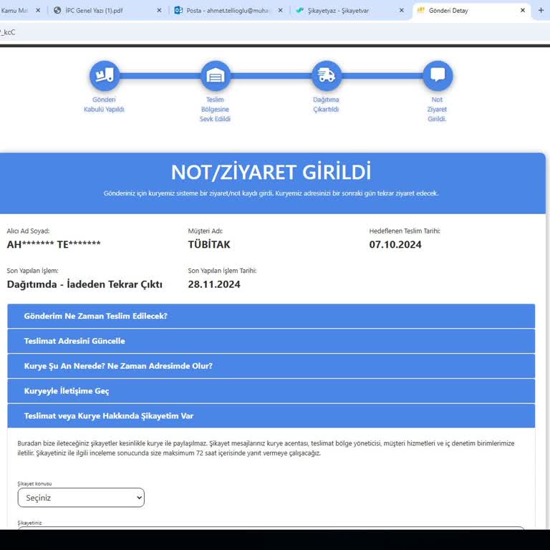
Task: Click the Gönderi Detay tab favicon
Action: tap(421, 11)
